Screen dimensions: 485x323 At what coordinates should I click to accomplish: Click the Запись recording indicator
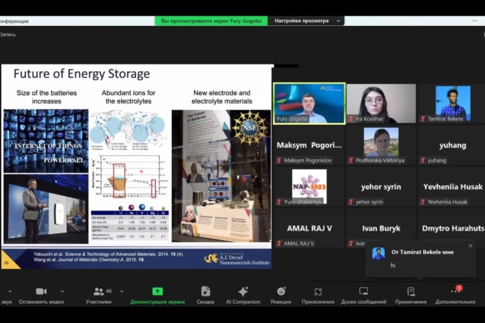point(8,35)
